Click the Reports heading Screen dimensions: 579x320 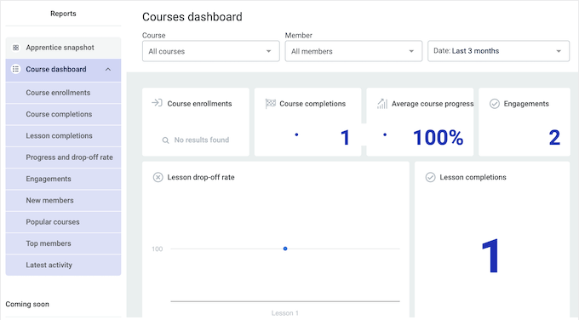coord(63,14)
